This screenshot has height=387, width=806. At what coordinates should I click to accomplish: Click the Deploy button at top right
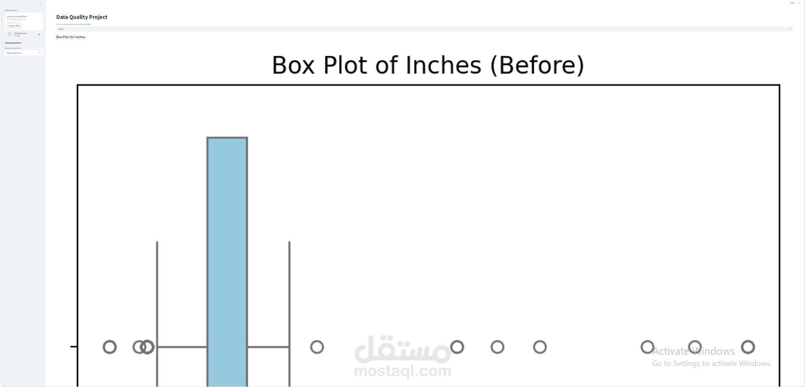click(x=792, y=3)
